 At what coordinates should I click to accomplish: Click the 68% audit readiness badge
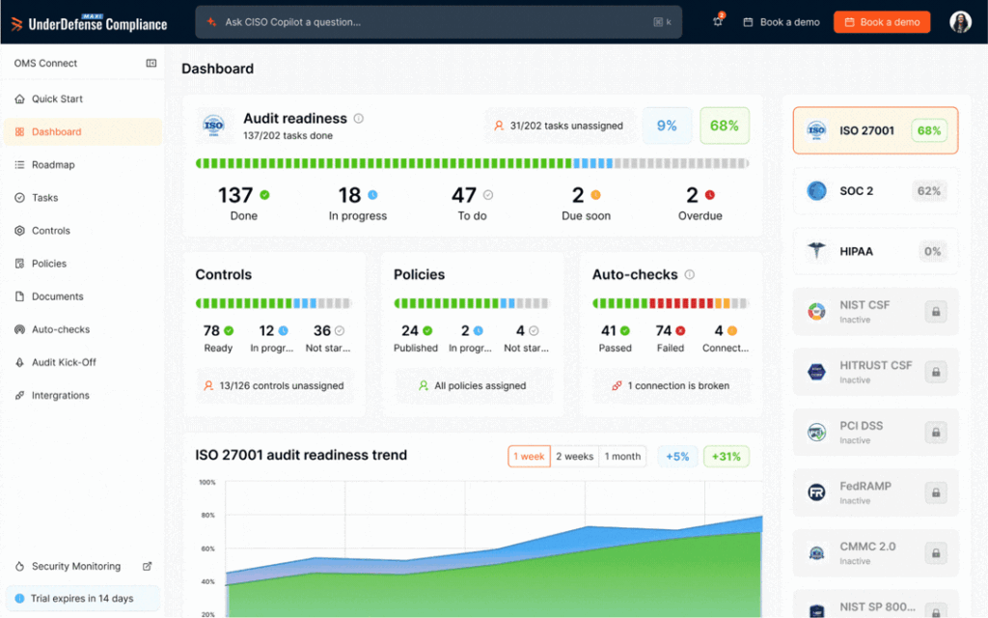tap(724, 126)
